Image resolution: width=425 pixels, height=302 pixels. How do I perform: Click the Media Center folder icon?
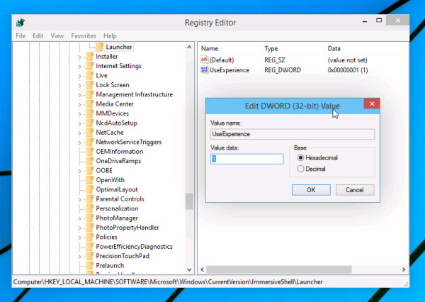(89, 104)
